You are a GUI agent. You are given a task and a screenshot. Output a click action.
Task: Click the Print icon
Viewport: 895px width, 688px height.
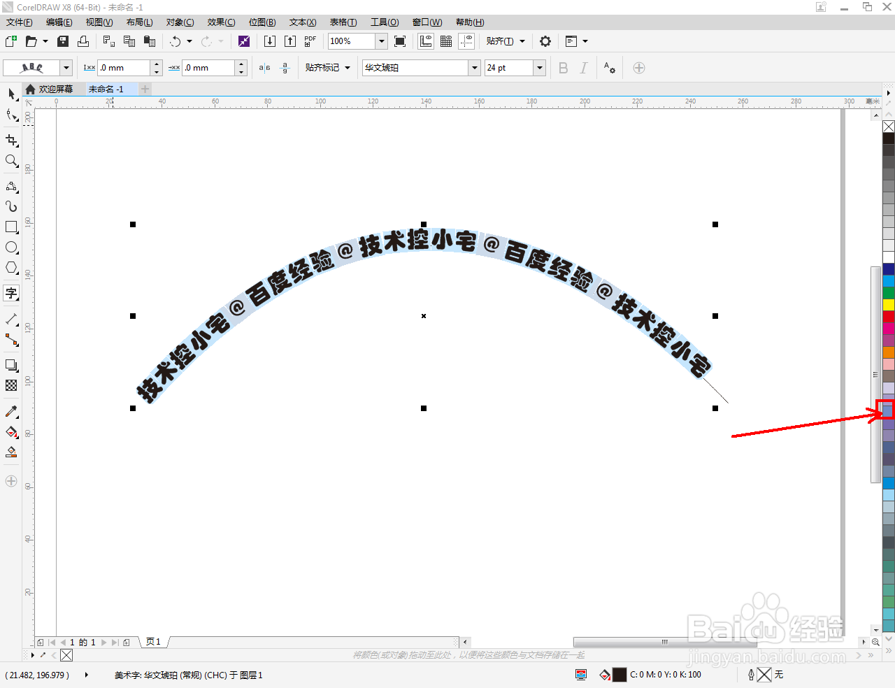83,41
